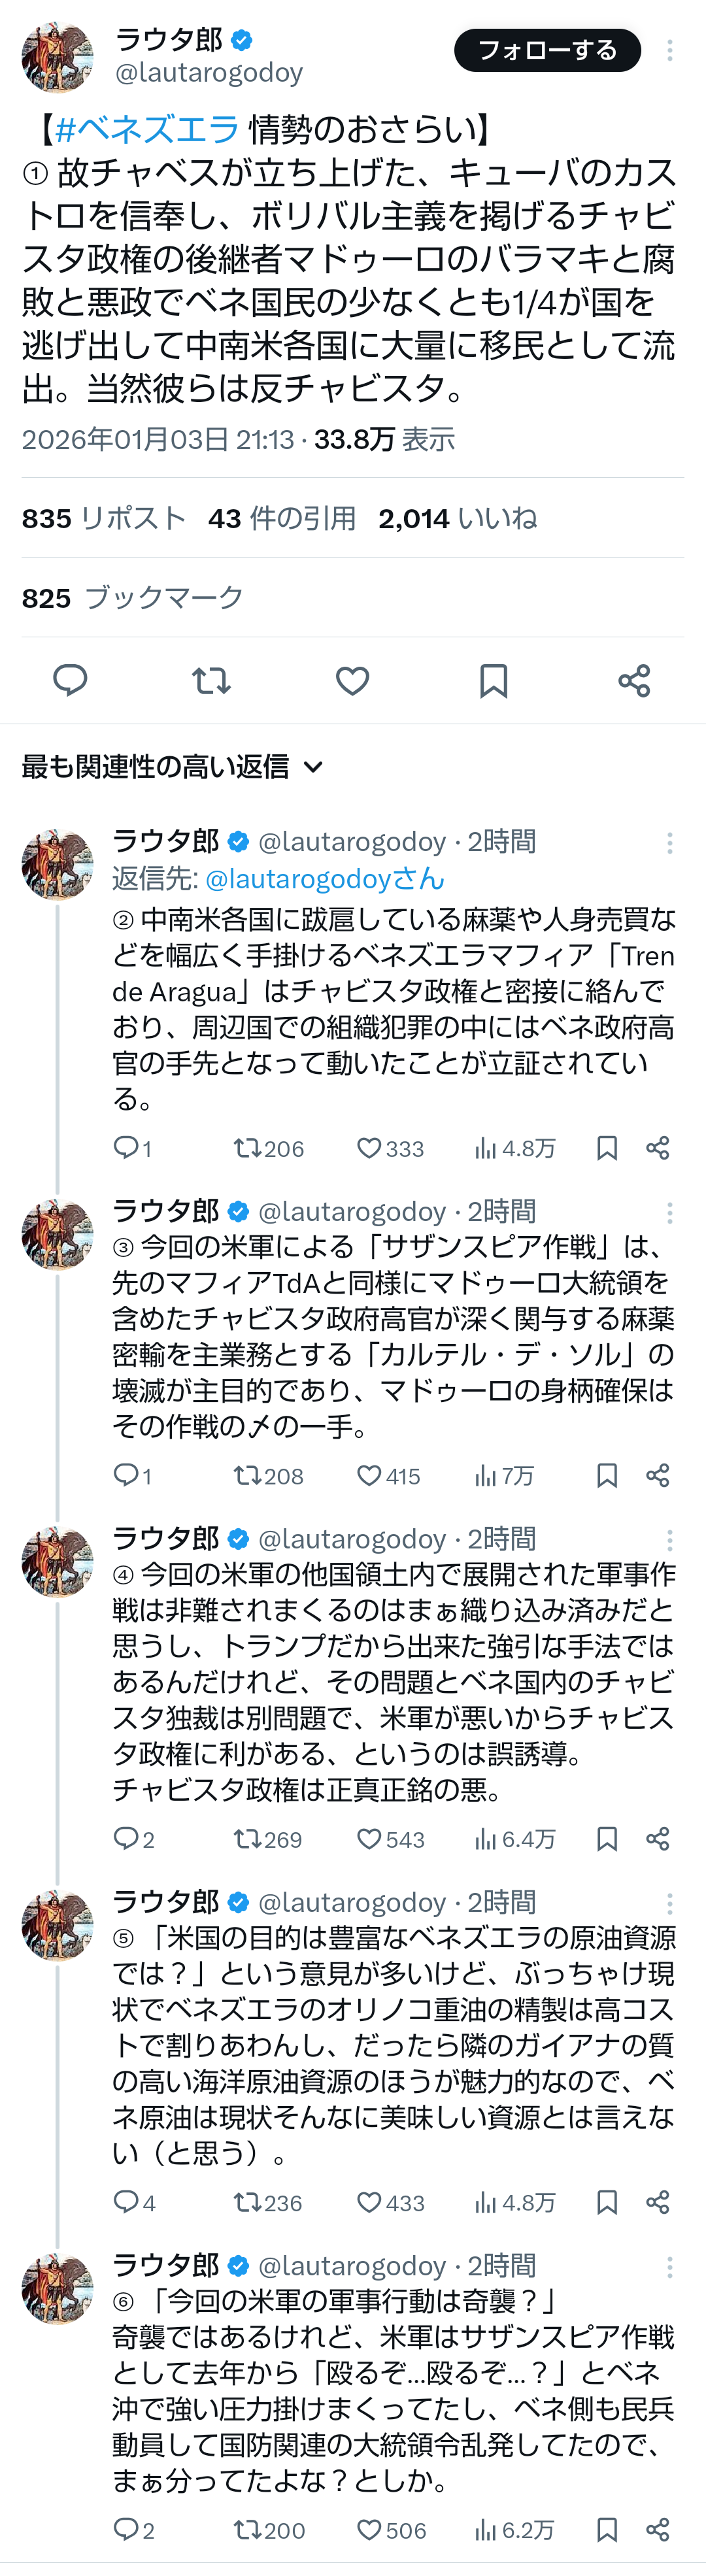Bookmark the main post

pyautogui.click(x=493, y=681)
